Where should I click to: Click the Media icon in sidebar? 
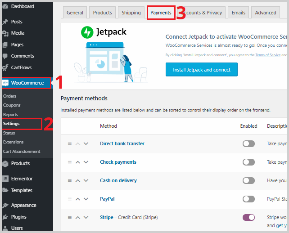click(x=5, y=33)
